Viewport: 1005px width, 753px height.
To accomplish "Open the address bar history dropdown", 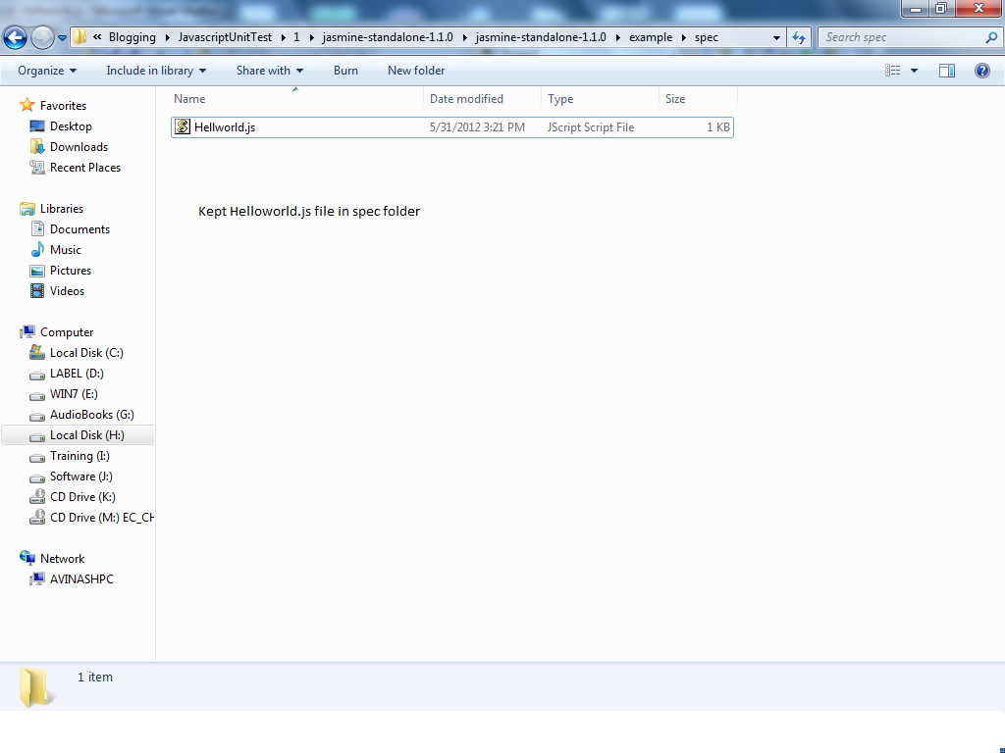I will [777, 38].
